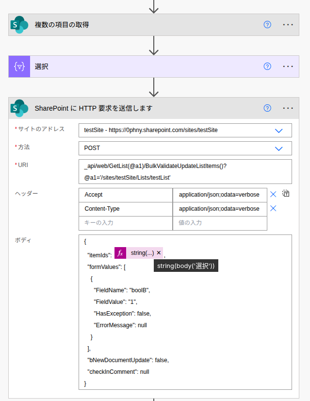Click the SharePoint icon on 複数の項目の取得

coord(19,25)
